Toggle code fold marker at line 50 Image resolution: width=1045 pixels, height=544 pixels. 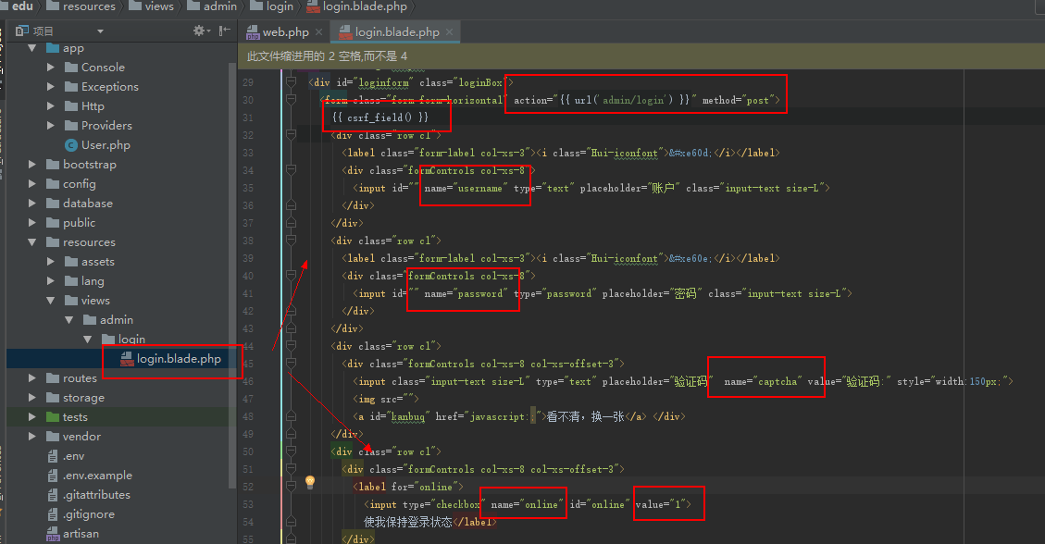pos(291,451)
